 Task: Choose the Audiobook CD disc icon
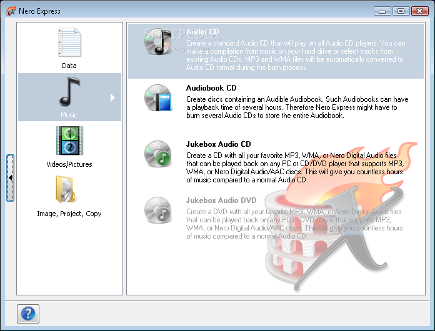pos(157,98)
